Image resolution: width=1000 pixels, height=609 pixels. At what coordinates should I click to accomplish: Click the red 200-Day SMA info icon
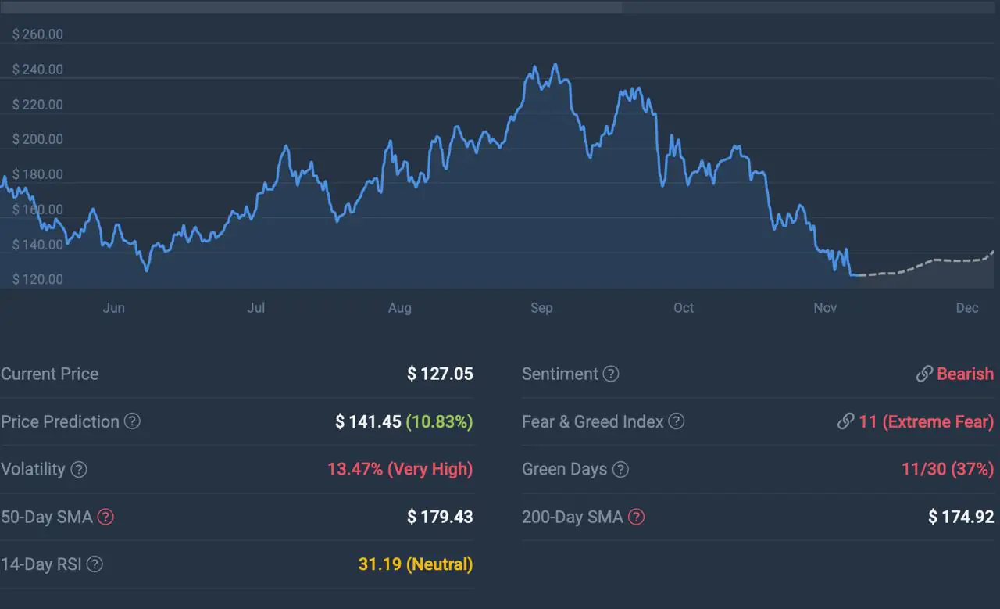(637, 517)
